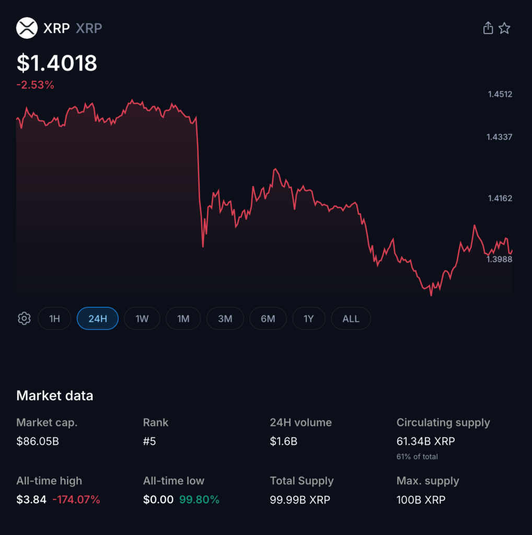This screenshot has height=535, width=532.
Task: Show the 6M chart range
Action: (x=268, y=318)
